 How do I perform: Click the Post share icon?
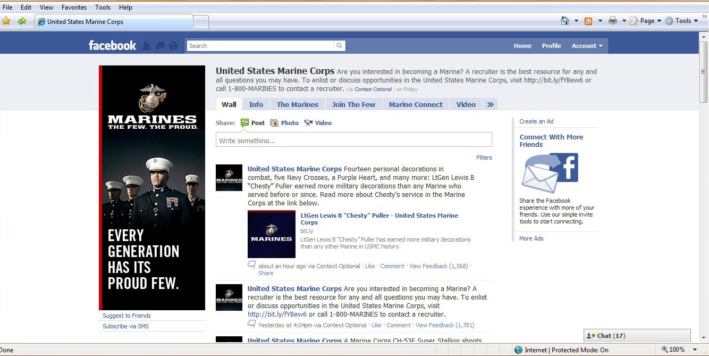(x=244, y=122)
